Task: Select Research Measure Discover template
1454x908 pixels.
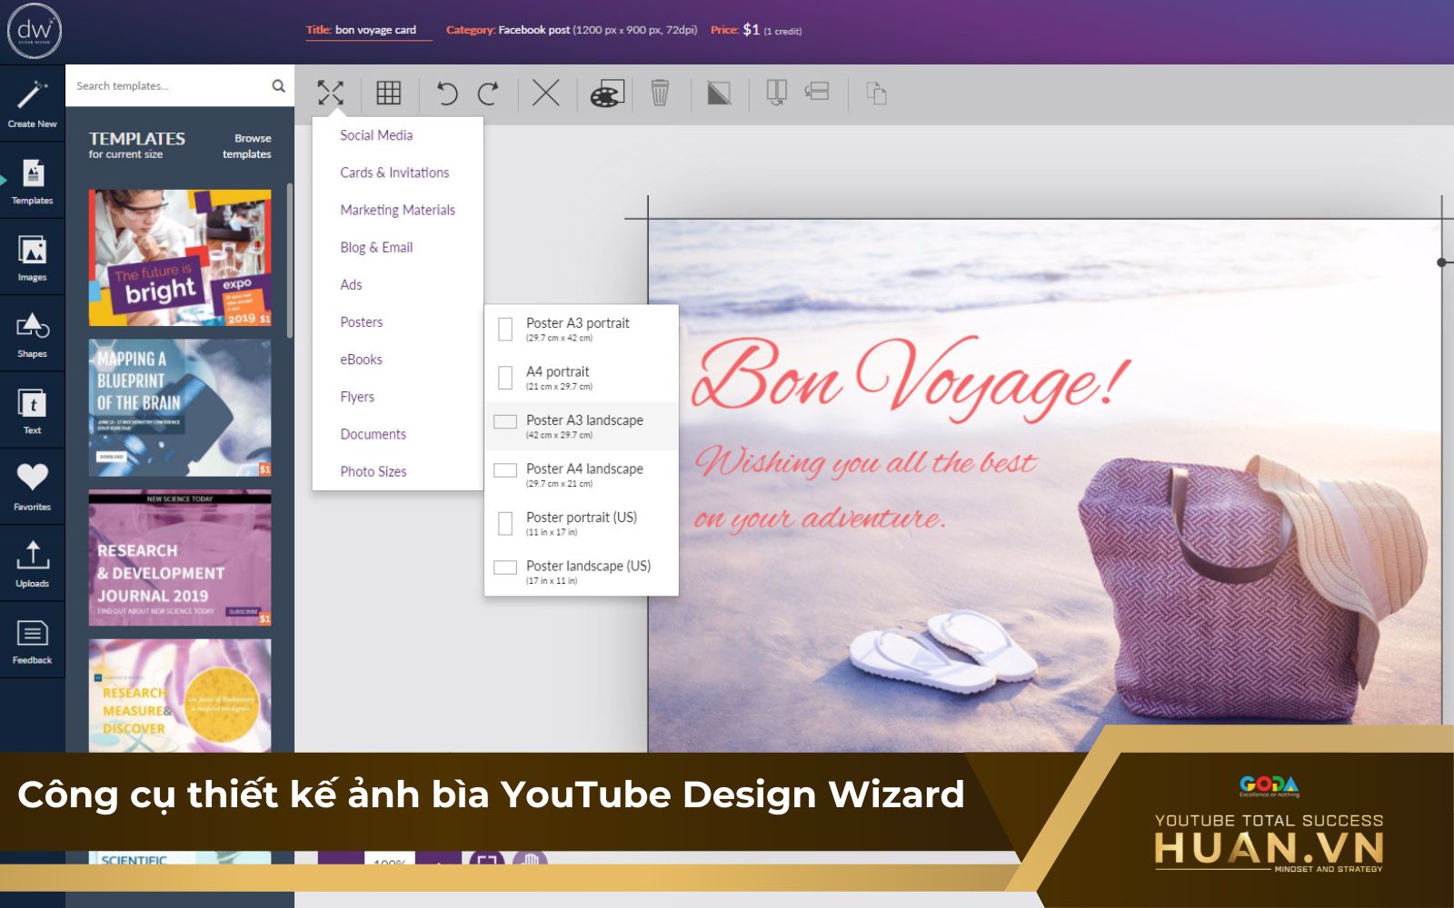Action: pos(180,696)
